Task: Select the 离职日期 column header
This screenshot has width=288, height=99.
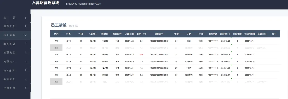Action: pyautogui.click(x=262, y=34)
